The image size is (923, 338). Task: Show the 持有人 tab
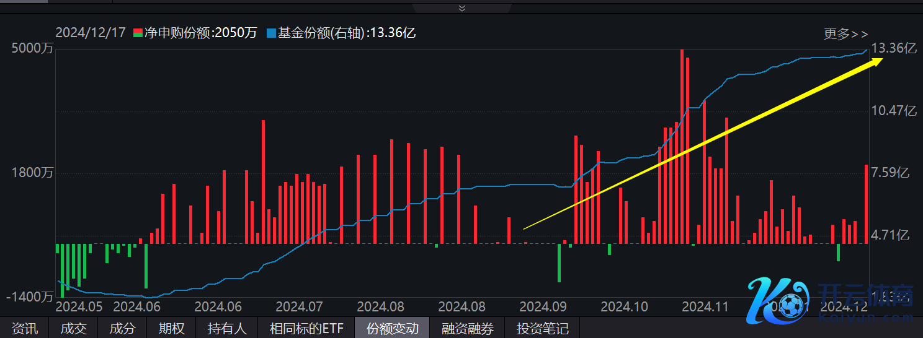[x=227, y=328]
